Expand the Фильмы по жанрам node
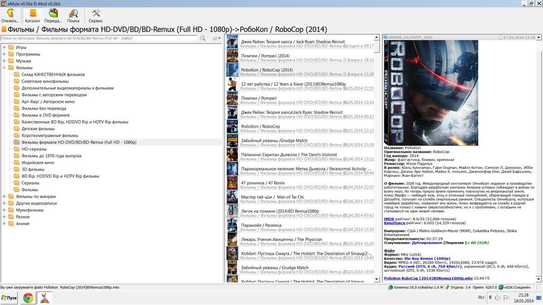This screenshot has height=305, width=543. [x=4, y=196]
